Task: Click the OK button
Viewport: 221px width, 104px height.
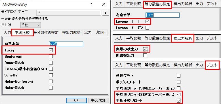Action: coord(76,100)
